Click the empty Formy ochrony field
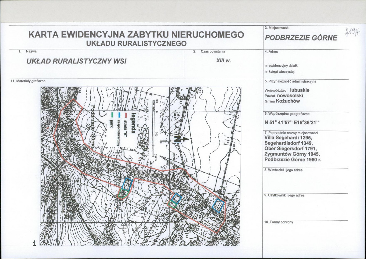 305,235
